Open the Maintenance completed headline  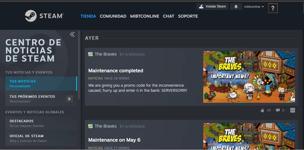[116, 71]
